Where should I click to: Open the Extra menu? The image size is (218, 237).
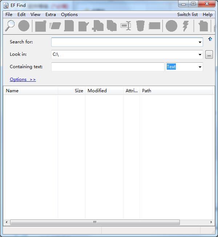click(x=51, y=15)
